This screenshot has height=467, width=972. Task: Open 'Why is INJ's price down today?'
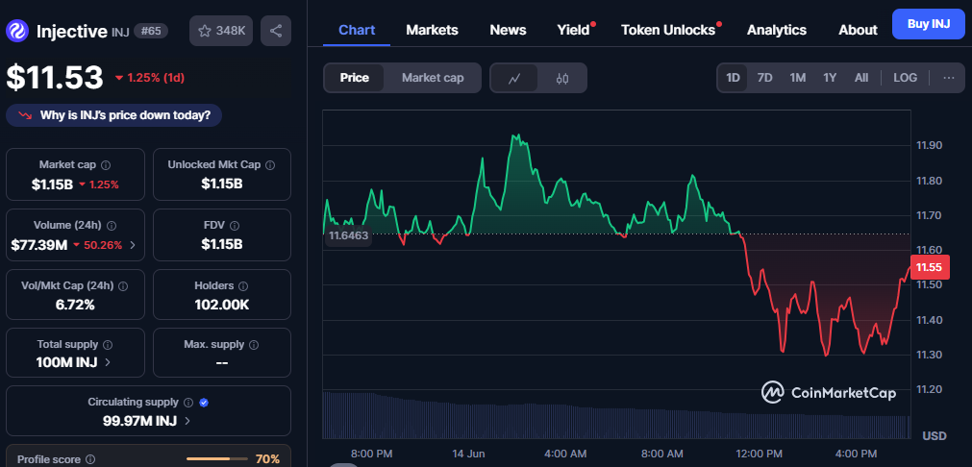coord(114,115)
